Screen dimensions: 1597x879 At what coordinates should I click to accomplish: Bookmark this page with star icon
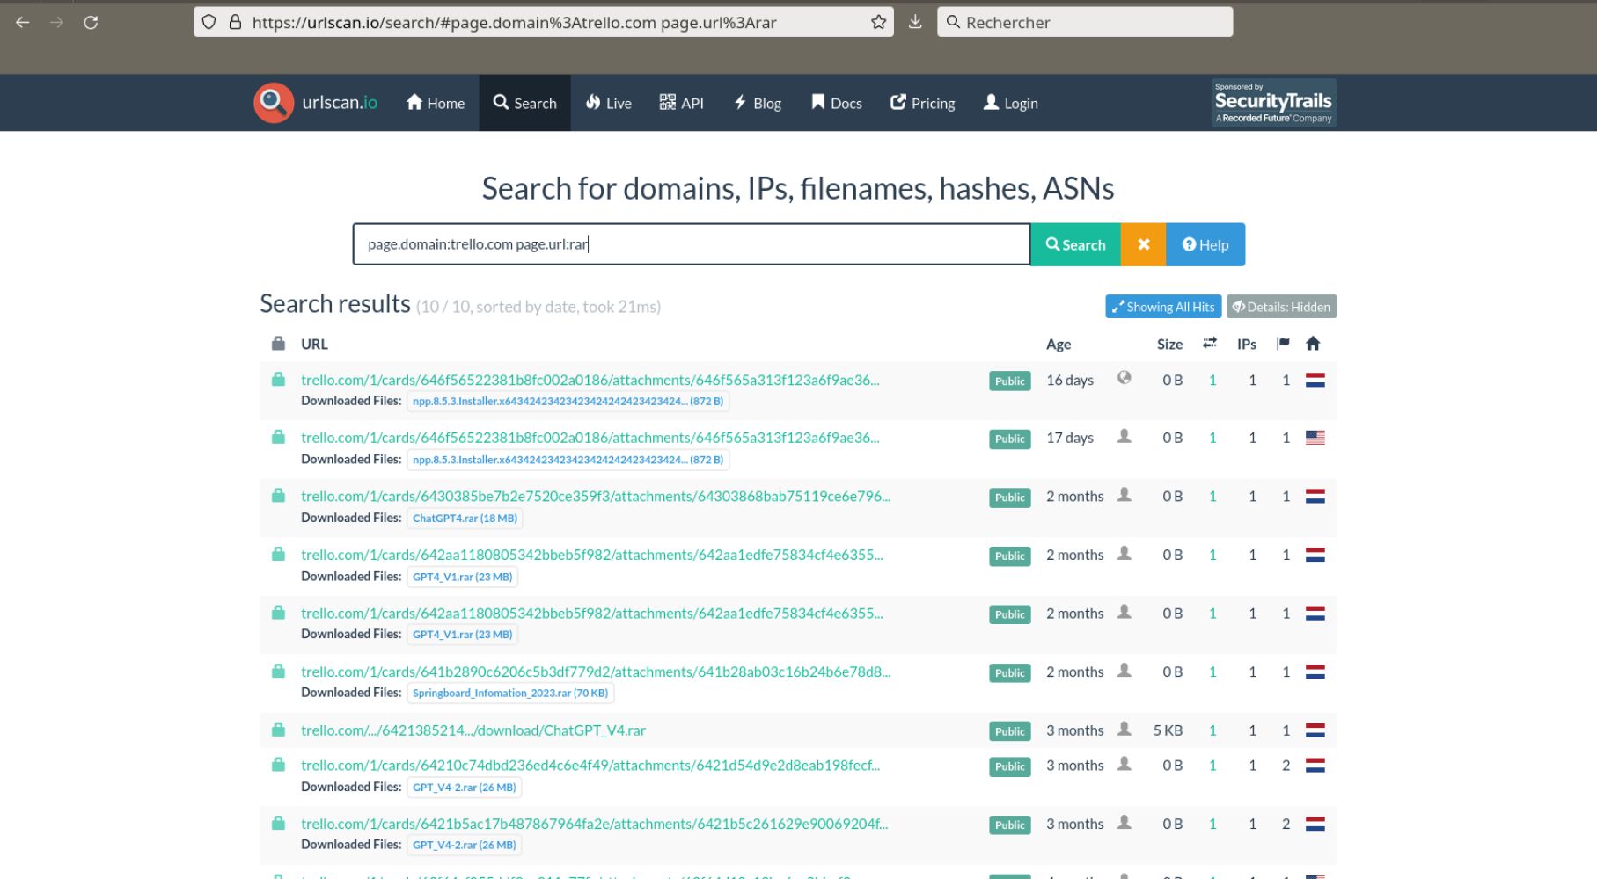pos(878,23)
